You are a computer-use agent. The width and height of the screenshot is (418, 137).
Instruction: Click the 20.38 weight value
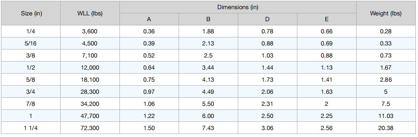pyautogui.click(x=386, y=128)
